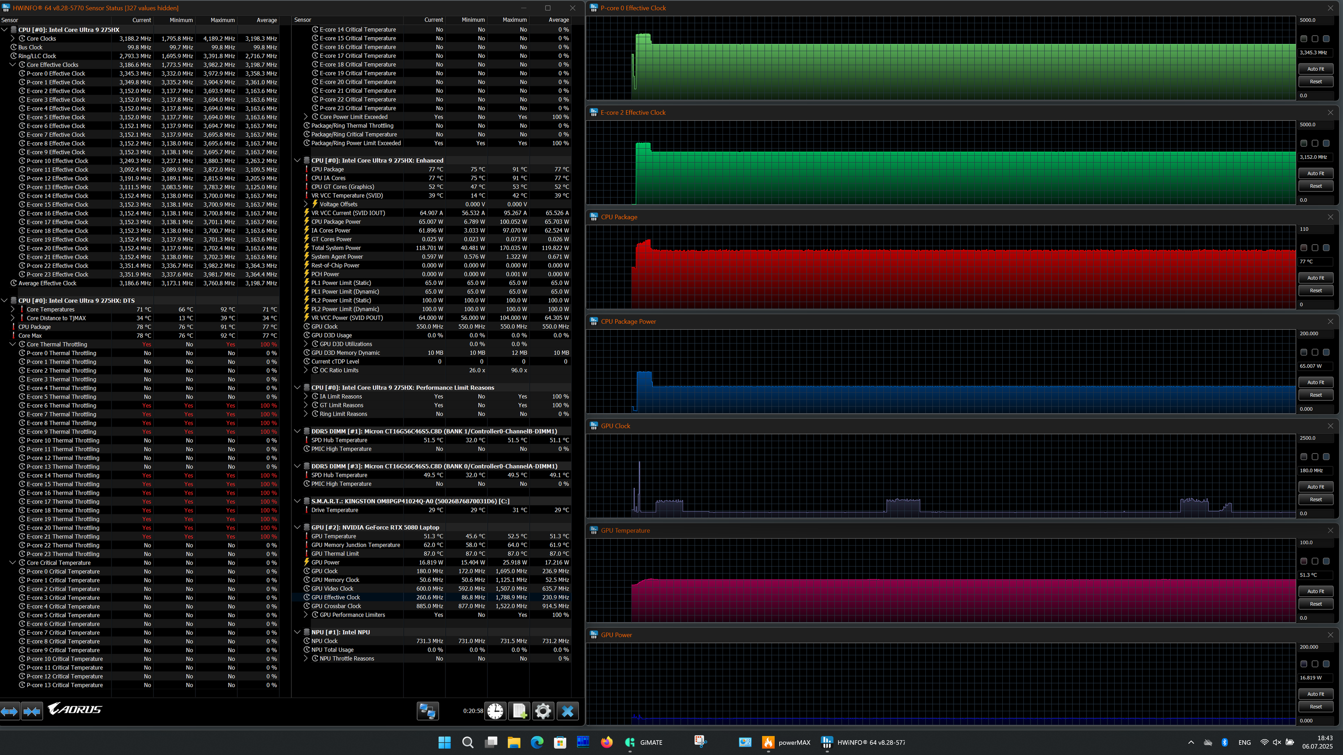
Task: Open powerMAX from the Windows taskbar
Action: 768,742
